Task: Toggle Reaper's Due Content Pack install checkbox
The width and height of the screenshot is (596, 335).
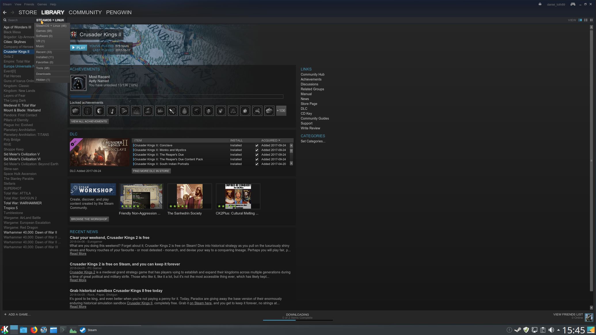Action: tap(257, 159)
